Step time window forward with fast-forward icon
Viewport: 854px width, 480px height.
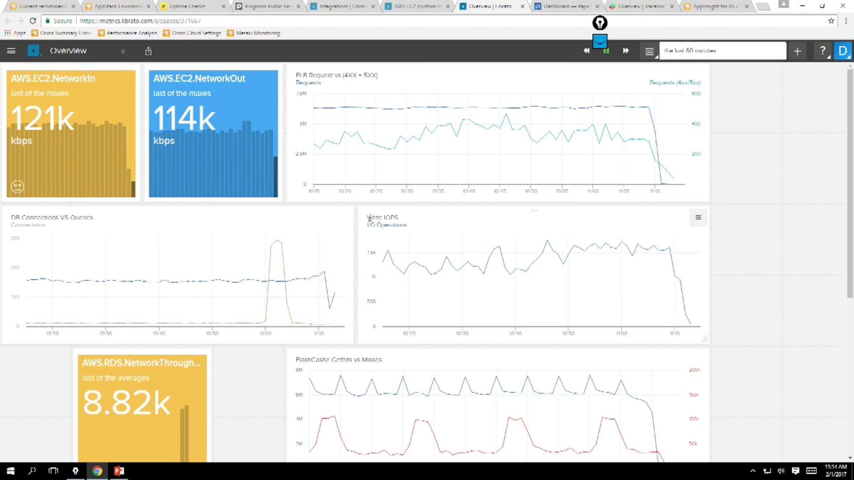tap(626, 51)
